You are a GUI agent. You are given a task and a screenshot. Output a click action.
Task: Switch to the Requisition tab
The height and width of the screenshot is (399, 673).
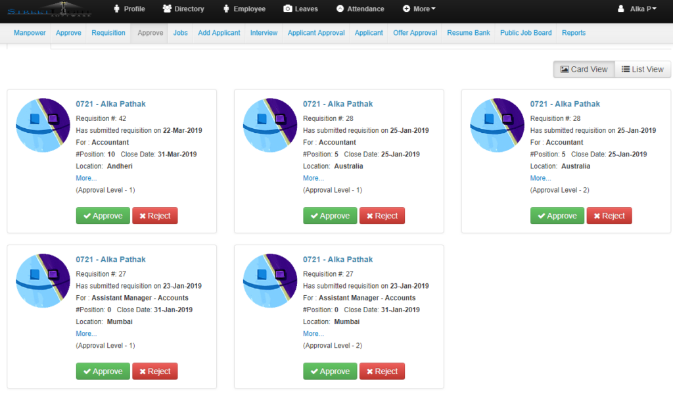(x=108, y=32)
